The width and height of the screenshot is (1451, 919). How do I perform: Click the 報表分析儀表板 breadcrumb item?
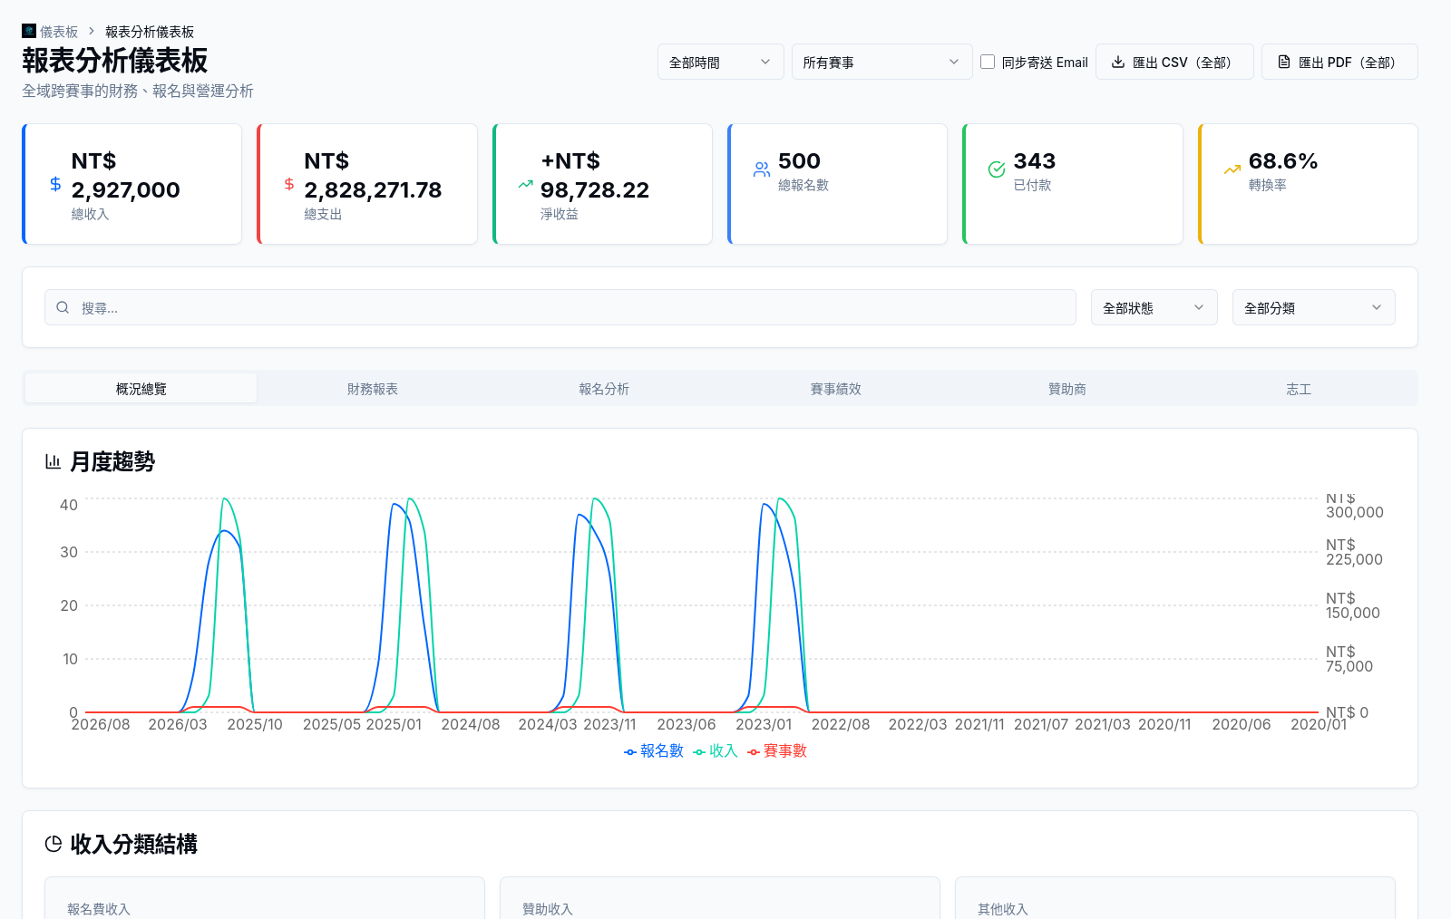[x=150, y=32]
